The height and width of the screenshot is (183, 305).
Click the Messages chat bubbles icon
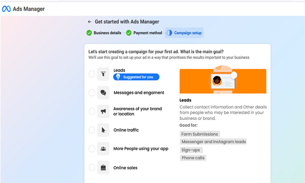click(x=103, y=93)
